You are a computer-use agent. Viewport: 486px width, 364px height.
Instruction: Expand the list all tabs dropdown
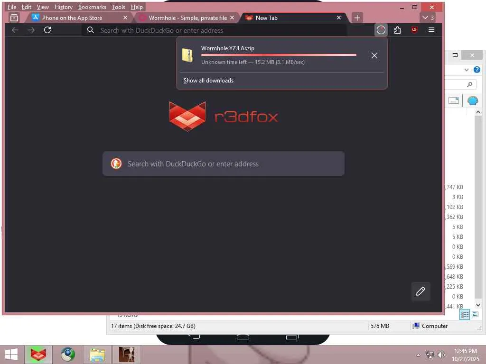[428, 18]
